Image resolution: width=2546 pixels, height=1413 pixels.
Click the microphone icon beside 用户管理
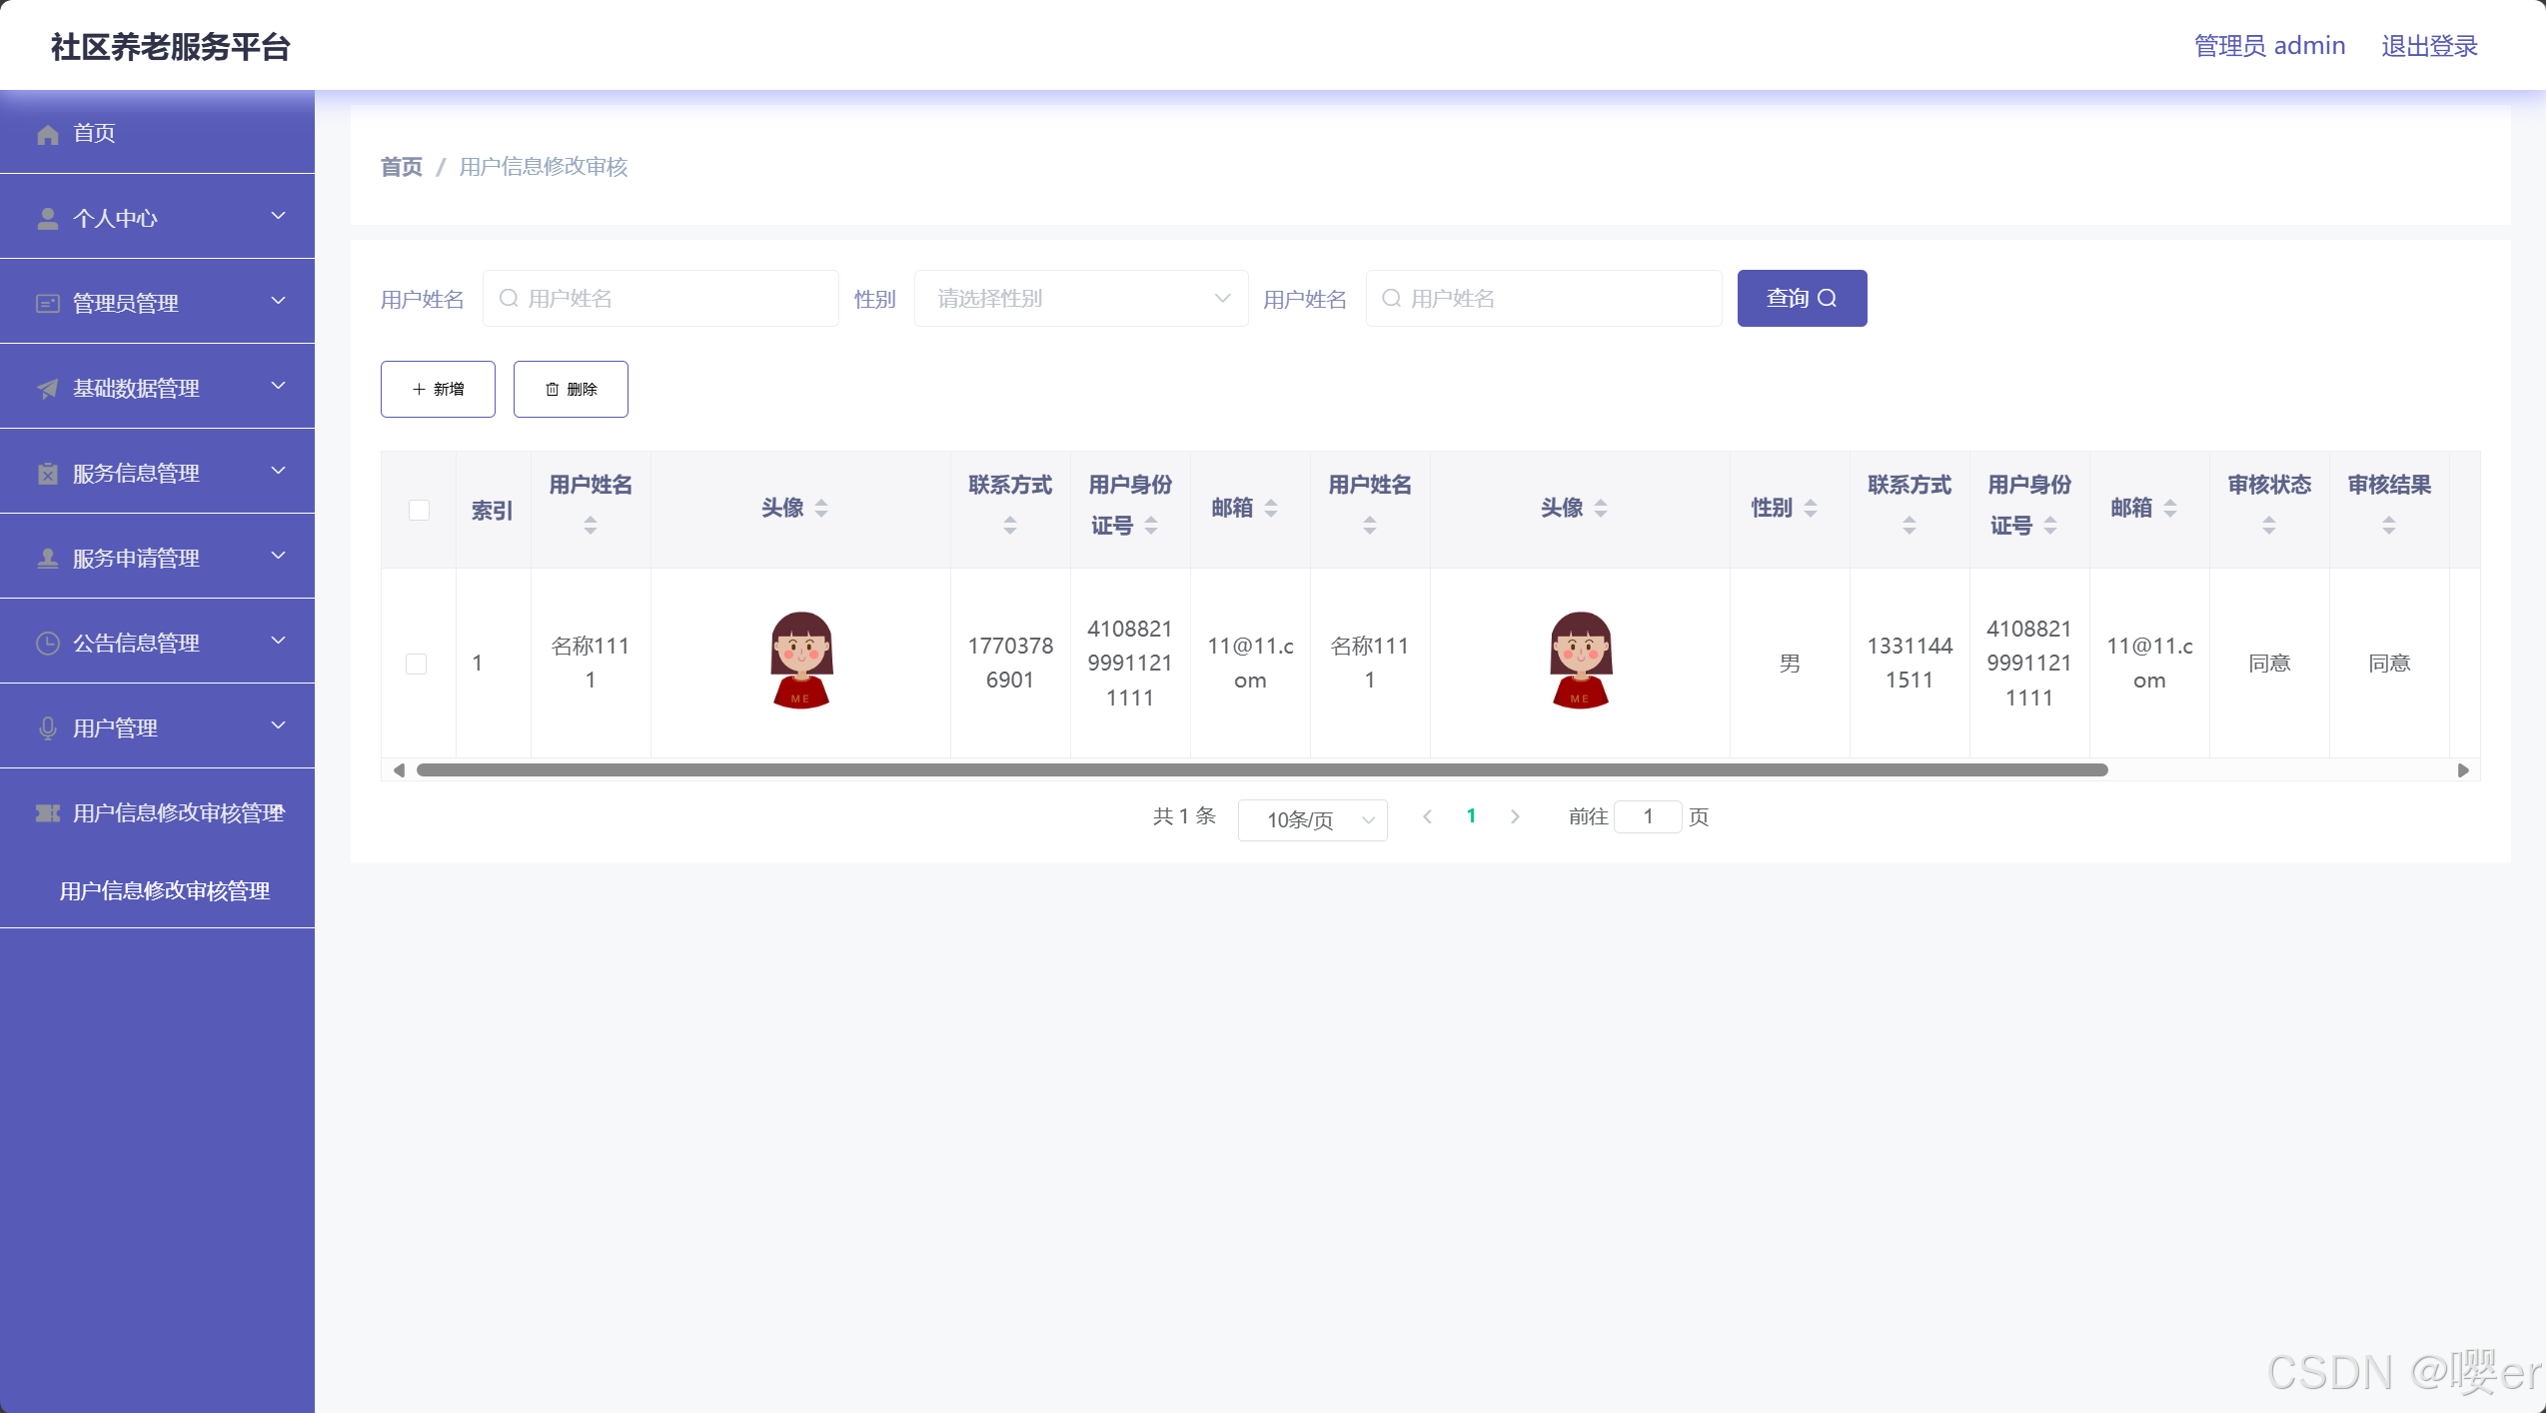[x=47, y=728]
